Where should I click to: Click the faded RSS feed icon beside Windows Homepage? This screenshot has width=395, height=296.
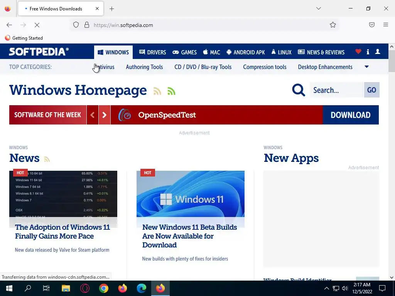point(157,91)
